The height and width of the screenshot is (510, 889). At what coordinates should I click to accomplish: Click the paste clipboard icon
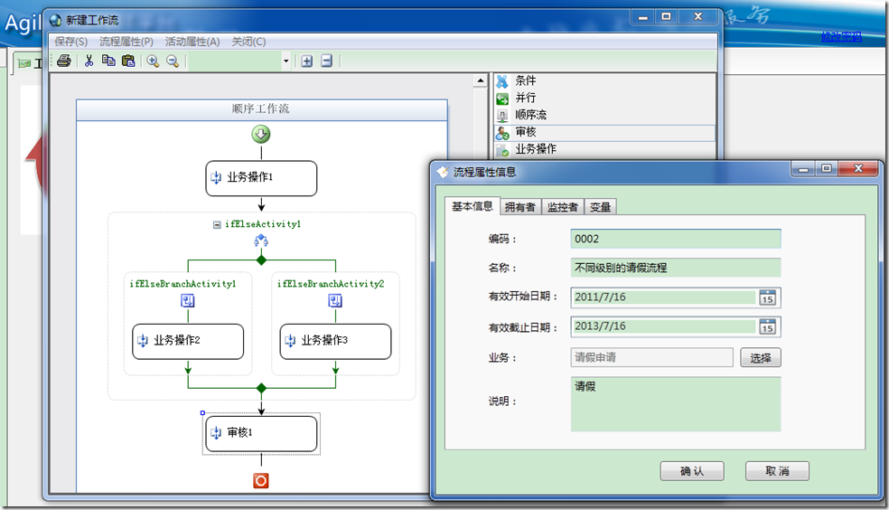128,61
